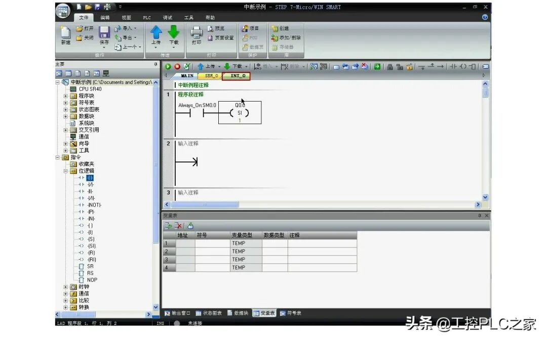Switch to the INT_0 tab

(238, 76)
